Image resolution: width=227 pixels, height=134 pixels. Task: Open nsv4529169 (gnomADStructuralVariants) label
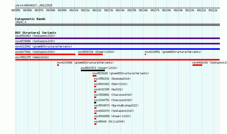tap(121, 73)
